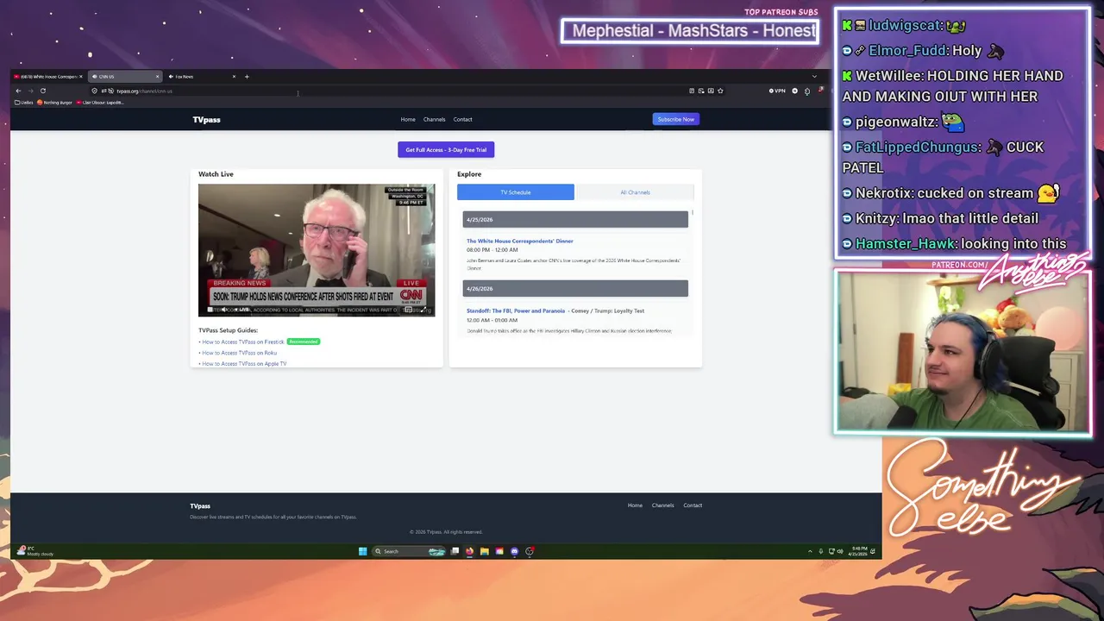The width and height of the screenshot is (1104, 621).
Task: Open the Nothing Burger bookmark
Action: coord(54,103)
